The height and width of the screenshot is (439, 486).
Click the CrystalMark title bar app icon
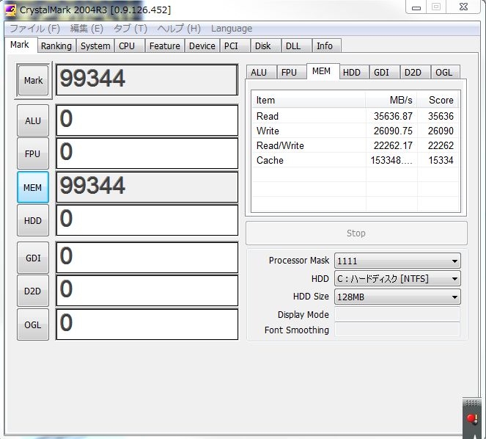point(10,10)
